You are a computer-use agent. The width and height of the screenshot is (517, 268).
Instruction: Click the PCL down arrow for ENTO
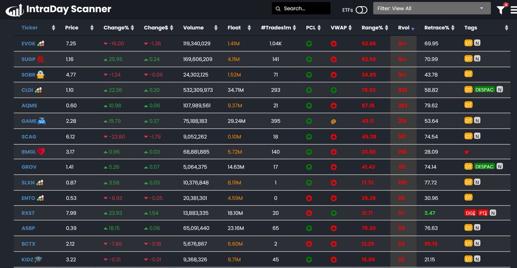(309, 198)
